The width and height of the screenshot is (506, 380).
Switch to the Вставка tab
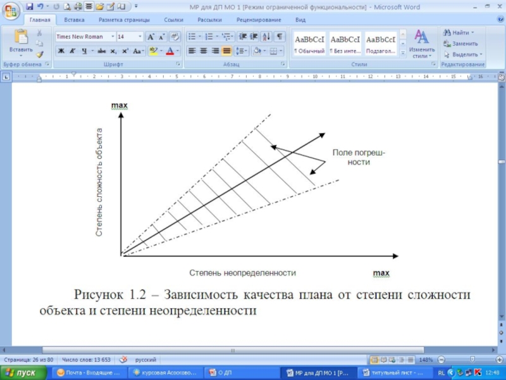pos(74,20)
